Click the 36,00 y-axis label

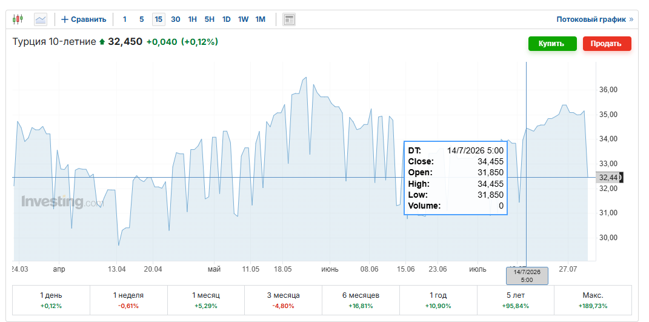608,90
